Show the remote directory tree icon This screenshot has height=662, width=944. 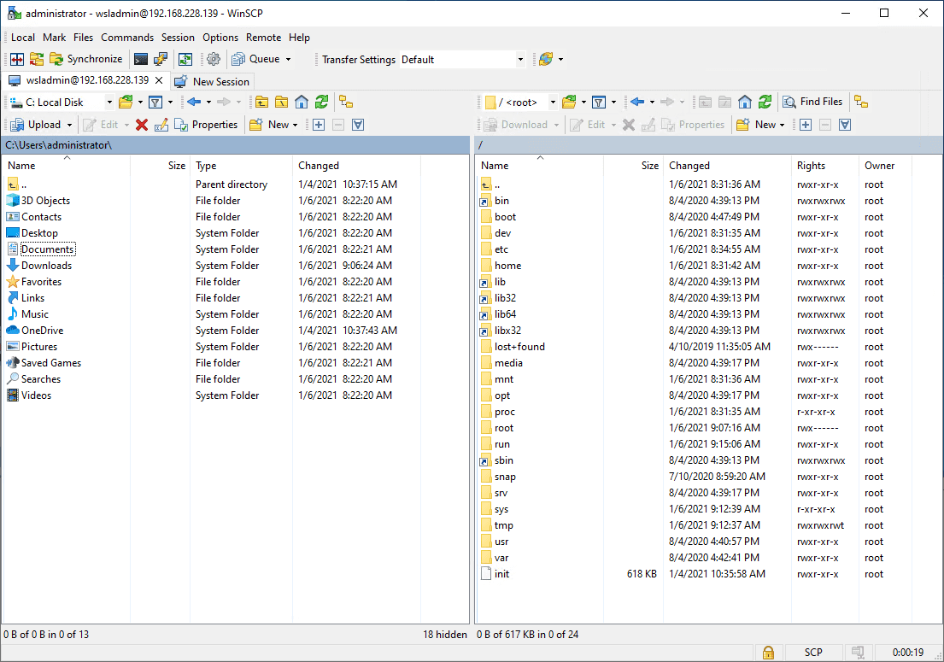[x=861, y=102]
